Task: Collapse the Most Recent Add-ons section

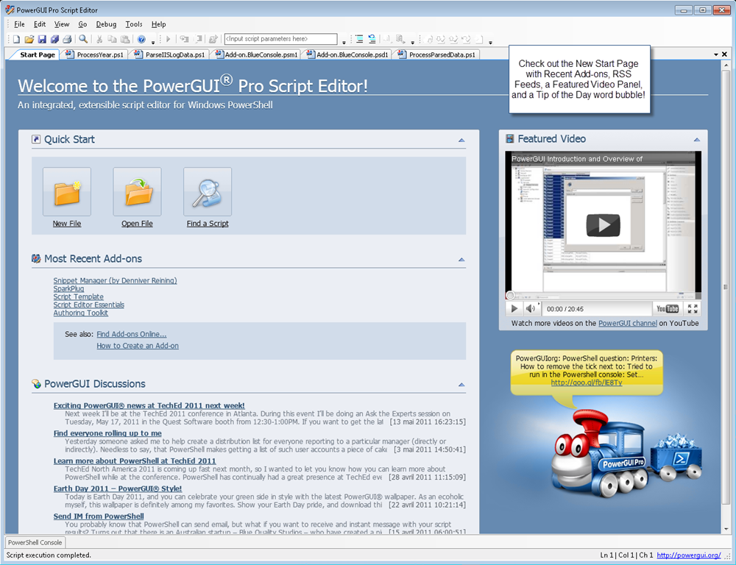Action: click(461, 260)
